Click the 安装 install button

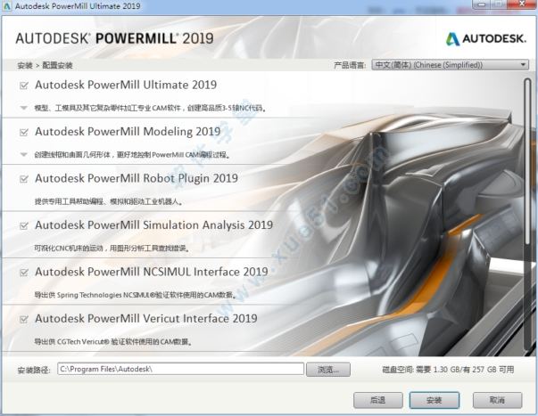coord(434,400)
